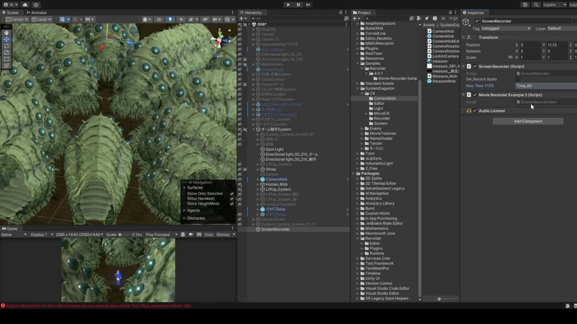Disable the Audio Listener component checkbox
577x324 pixels.
pyautogui.click(x=475, y=111)
